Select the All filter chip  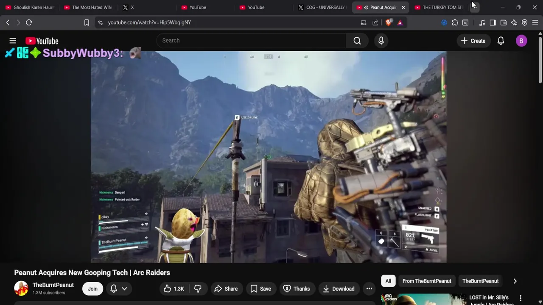[x=388, y=281]
